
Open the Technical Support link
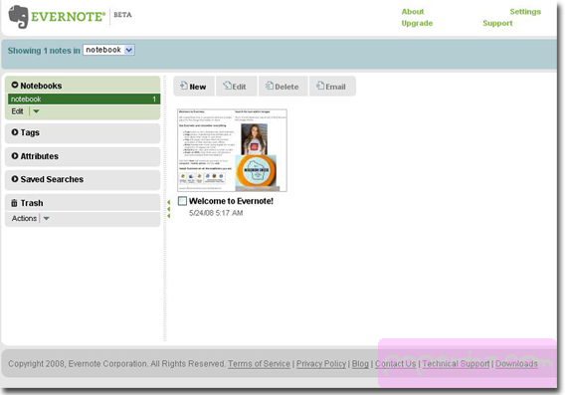point(456,364)
